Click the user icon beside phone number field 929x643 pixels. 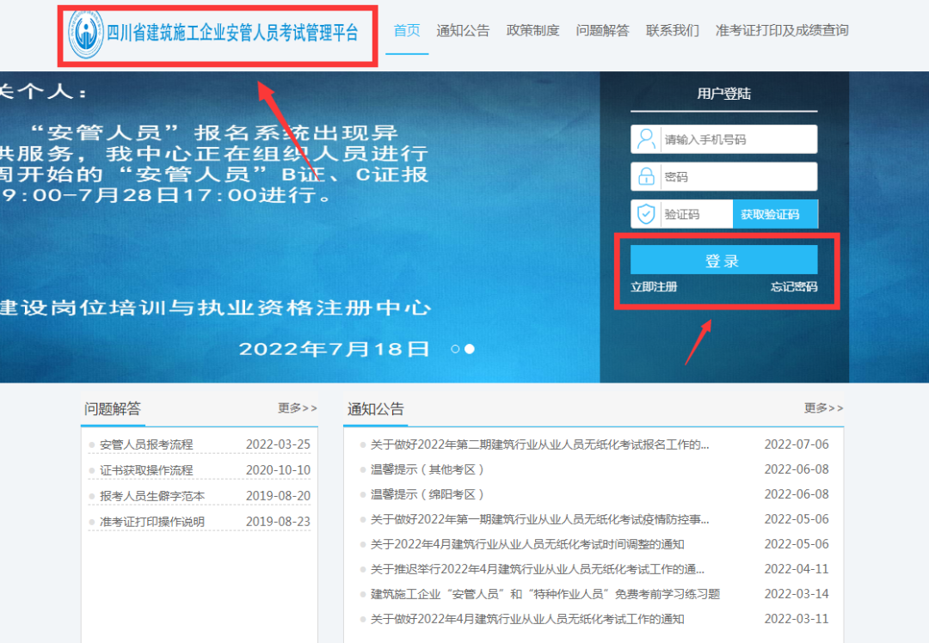(645, 139)
